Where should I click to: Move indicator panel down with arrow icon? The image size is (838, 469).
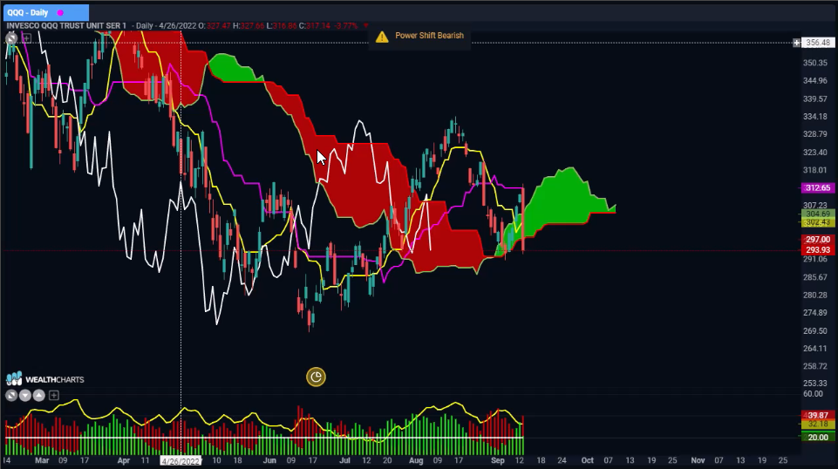click(25, 395)
